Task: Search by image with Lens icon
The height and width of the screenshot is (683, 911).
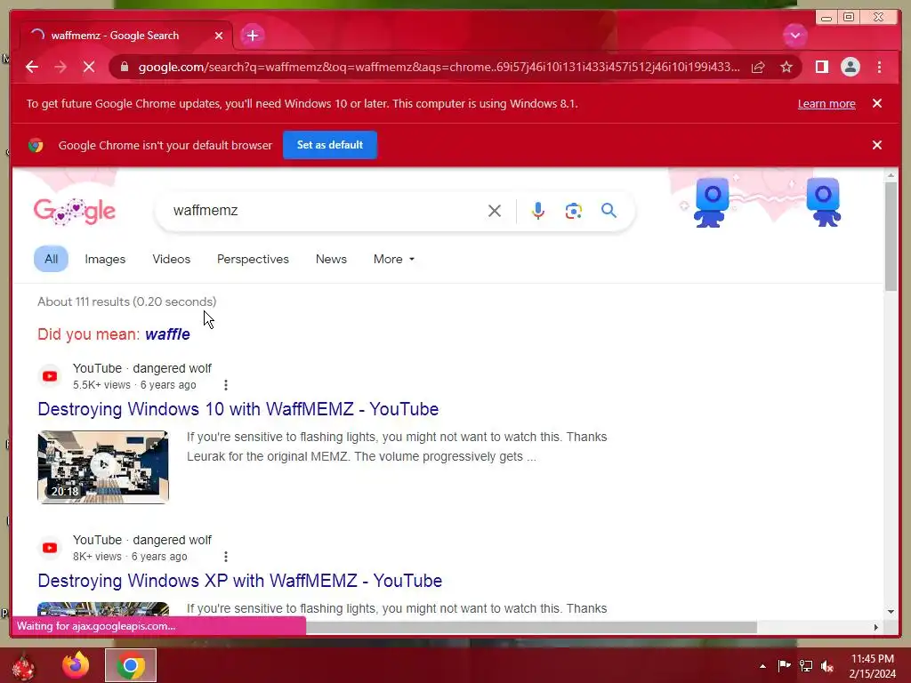Action: (x=574, y=210)
